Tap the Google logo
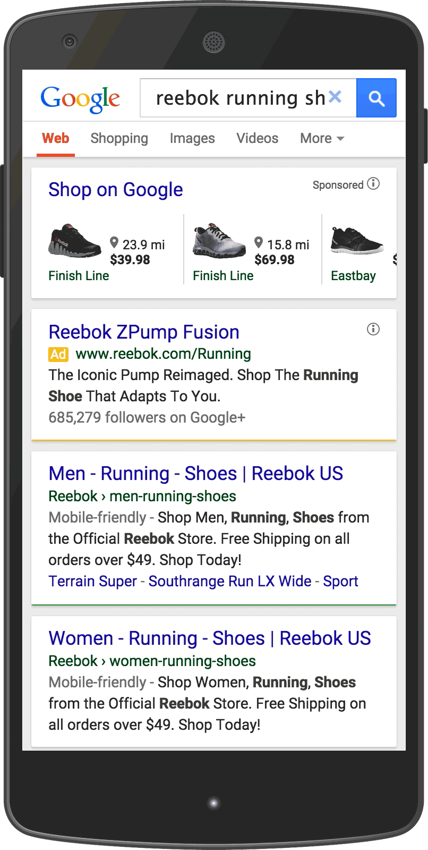Image resolution: width=428 pixels, height=850 pixels. (80, 98)
